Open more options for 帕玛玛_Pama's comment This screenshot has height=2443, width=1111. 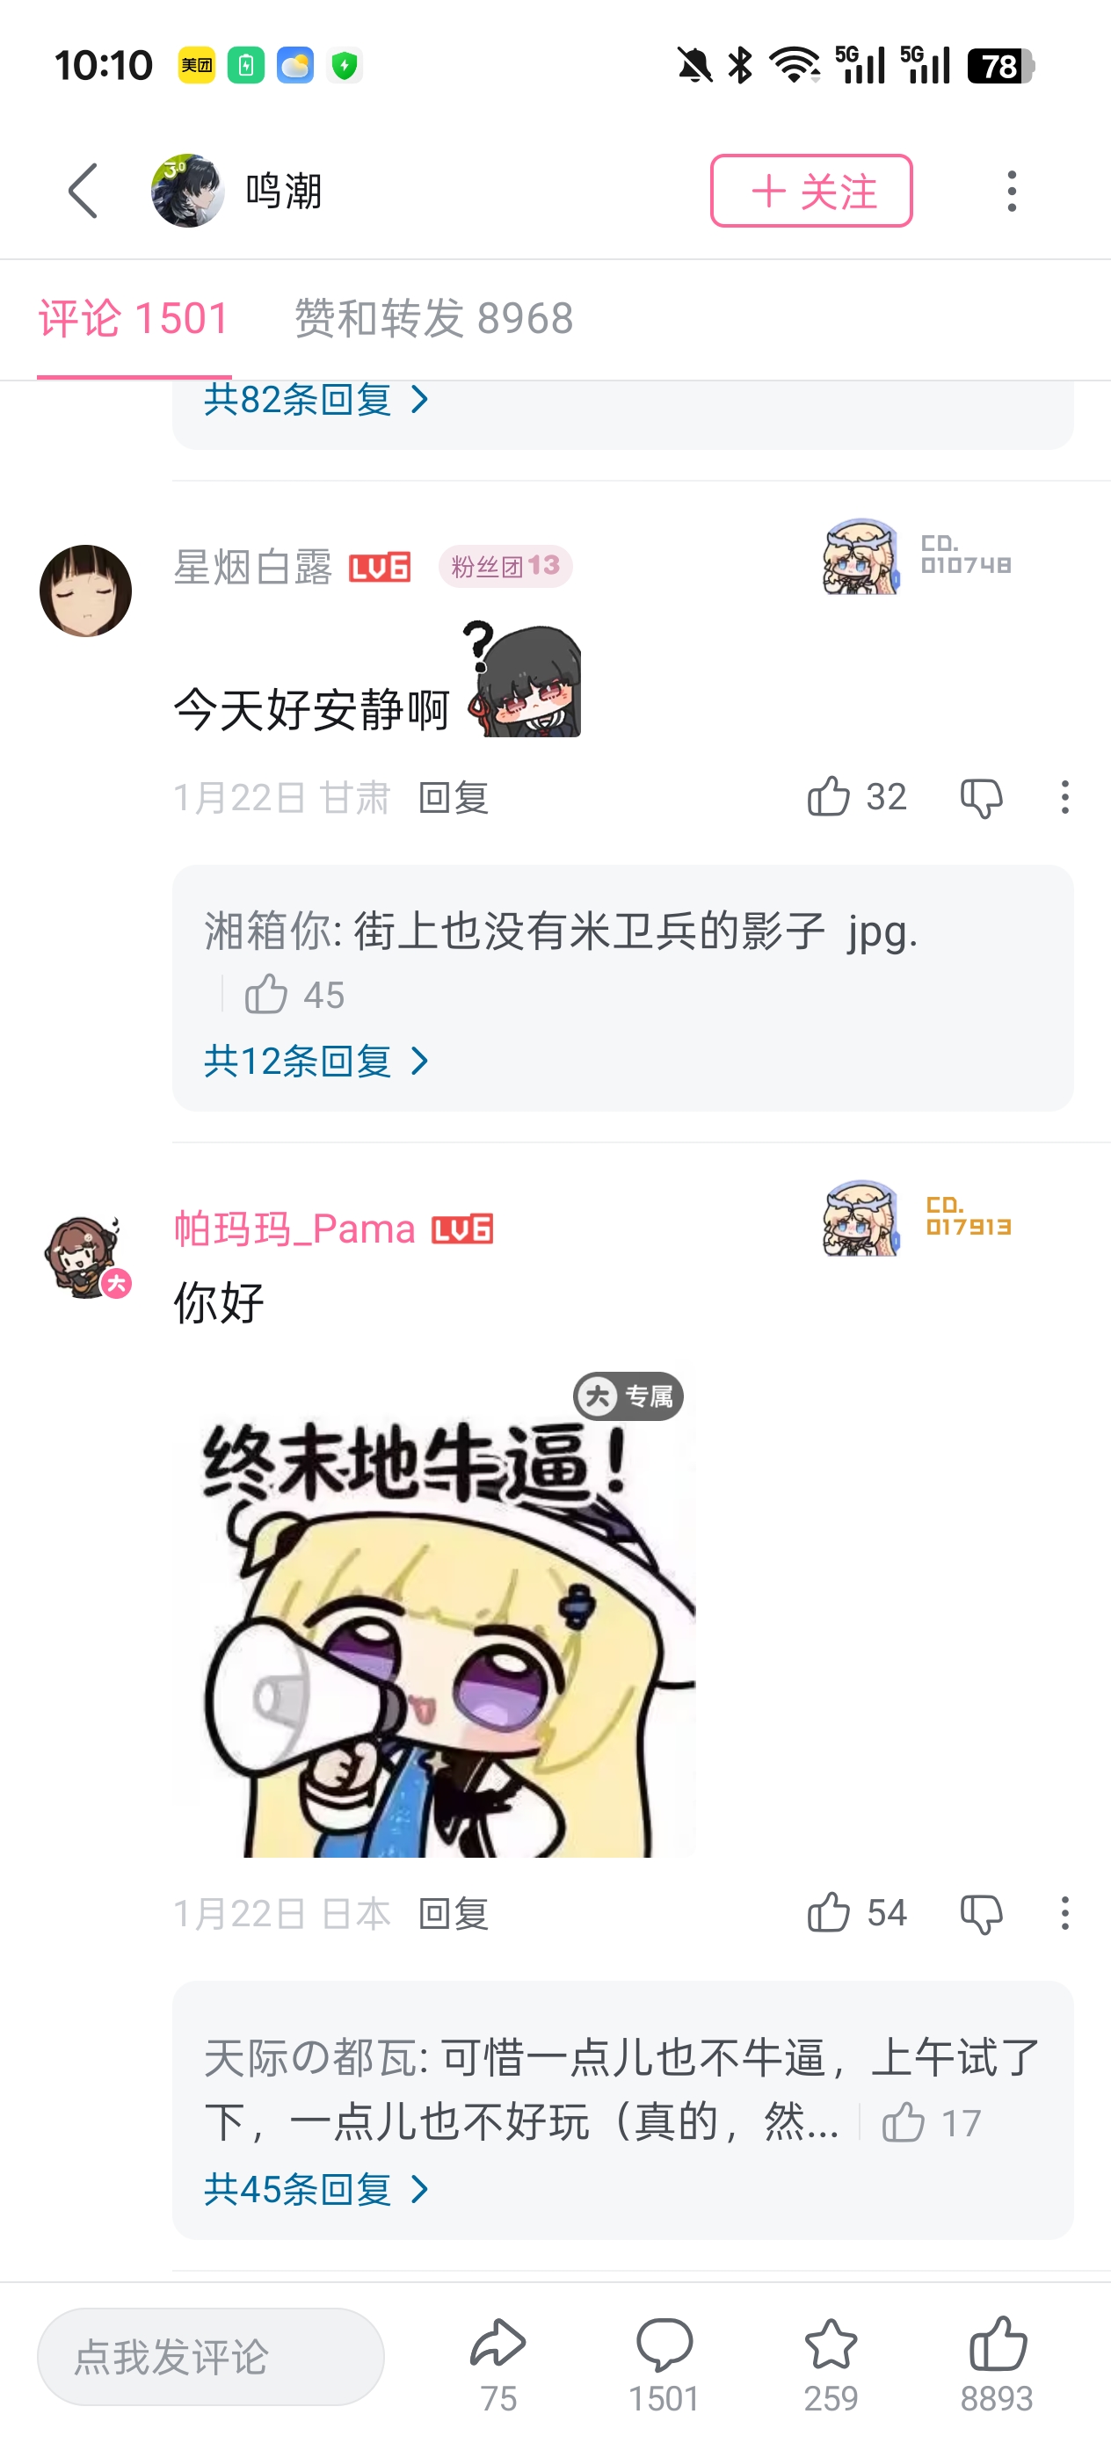1064,1913
